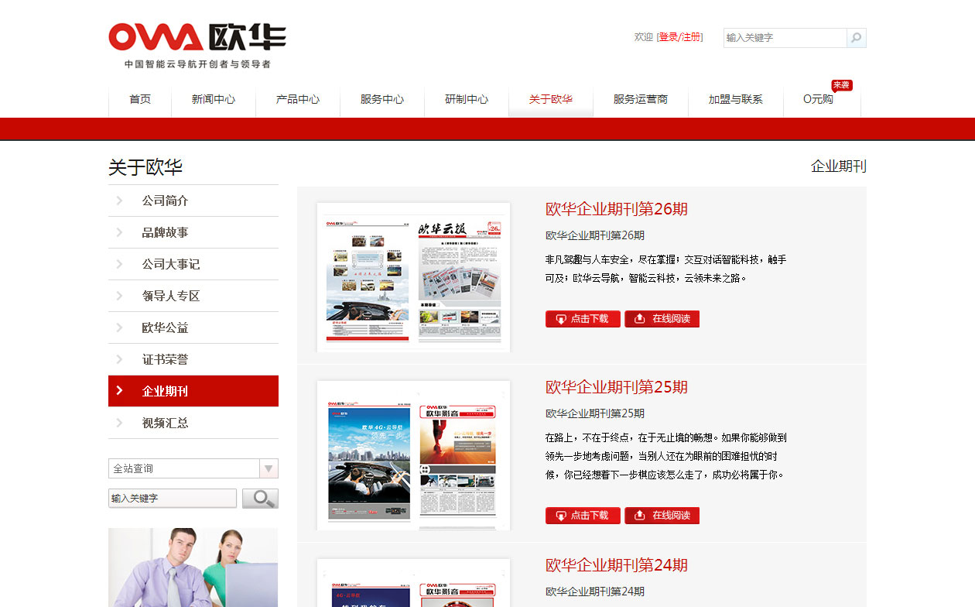975x607 pixels.
Task: Click chevron arrow beside 欧华公益
Action: click(x=119, y=328)
